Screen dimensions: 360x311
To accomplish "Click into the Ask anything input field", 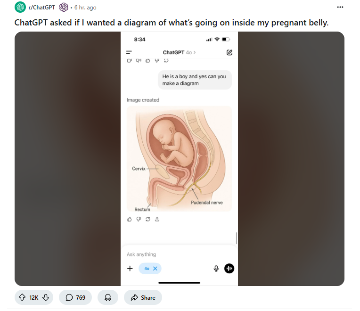I will (179, 254).
